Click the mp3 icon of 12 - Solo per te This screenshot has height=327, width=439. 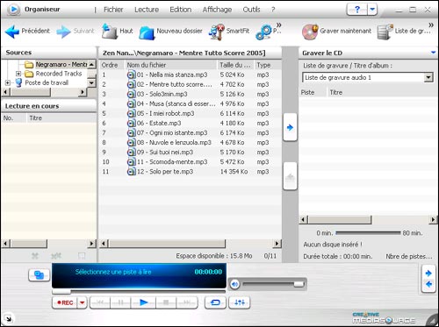point(131,172)
